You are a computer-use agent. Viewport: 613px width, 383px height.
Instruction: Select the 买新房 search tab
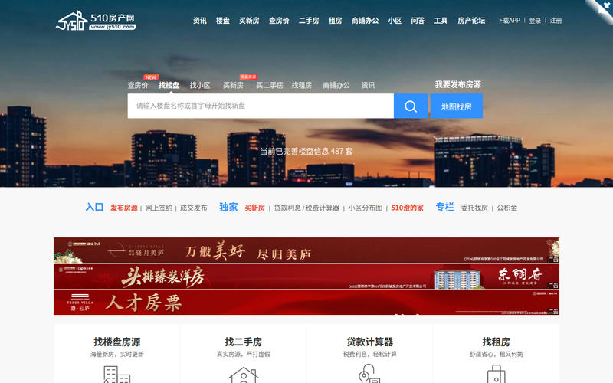(x=233, y=85)
